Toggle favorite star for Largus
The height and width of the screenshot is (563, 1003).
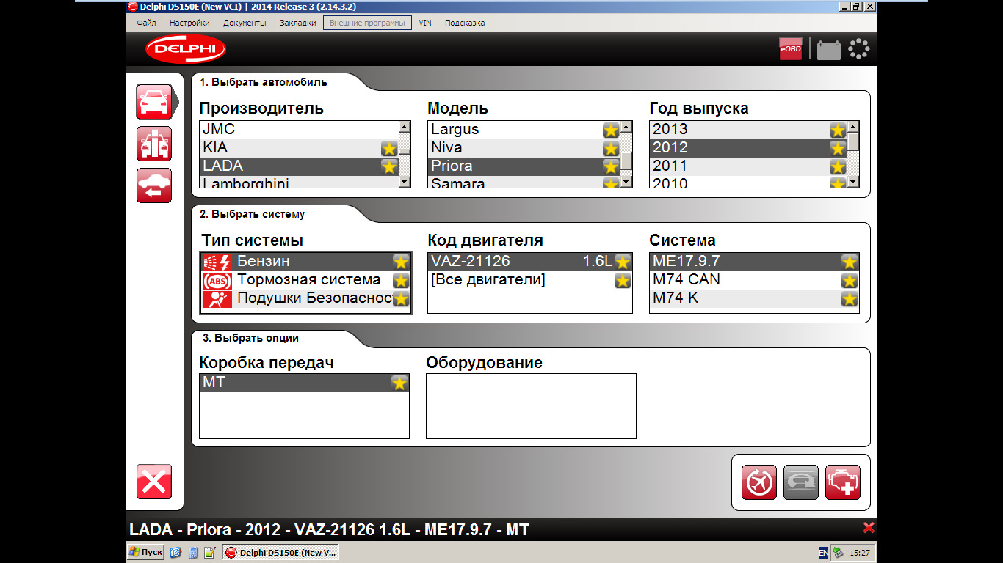click(x=611, y=130)
